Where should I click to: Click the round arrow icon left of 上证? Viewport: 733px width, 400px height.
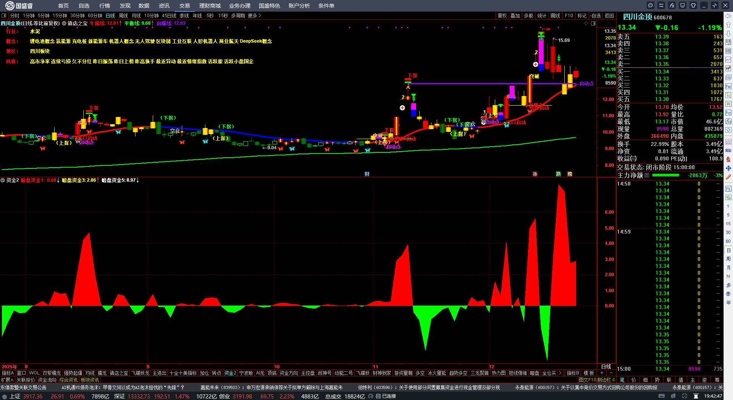coord(5,397)
